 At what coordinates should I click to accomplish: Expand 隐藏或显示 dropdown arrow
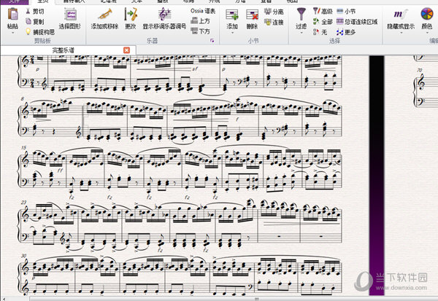401,33
